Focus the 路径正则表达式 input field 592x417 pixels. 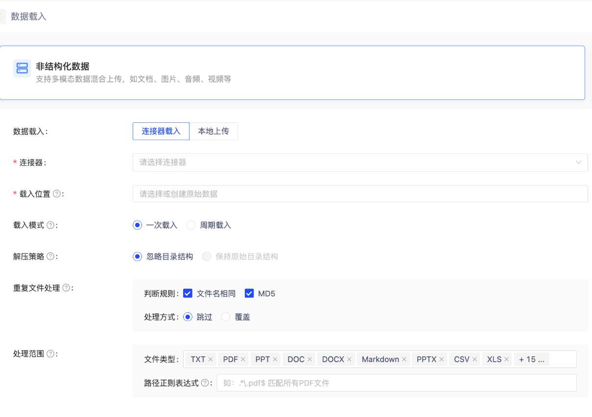point(396,383)
